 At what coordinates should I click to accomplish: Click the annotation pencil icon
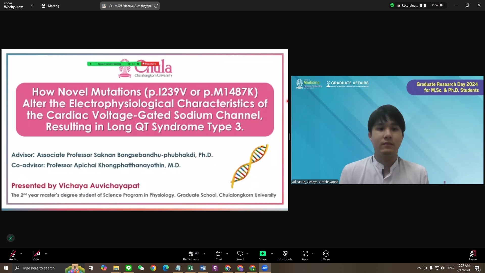[11, 238]
